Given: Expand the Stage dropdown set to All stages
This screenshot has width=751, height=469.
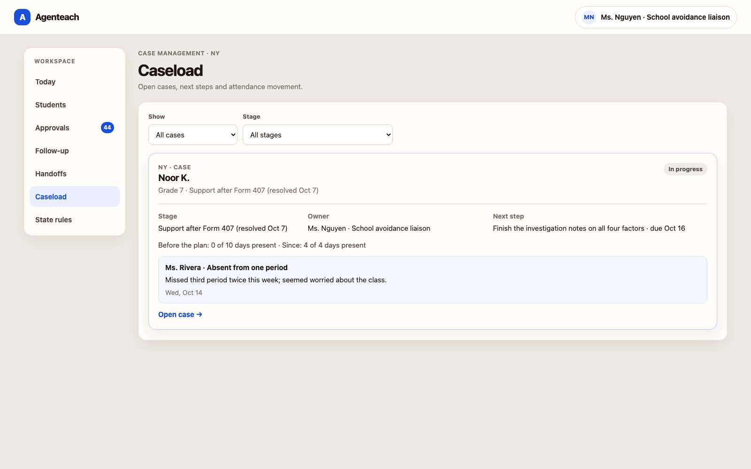Looking at the screenshot, I should 318,135.
